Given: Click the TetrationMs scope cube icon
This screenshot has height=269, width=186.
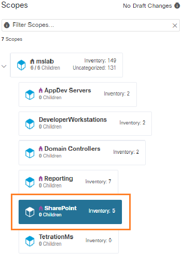Looking at the screenshot, I should click(30, 241).
